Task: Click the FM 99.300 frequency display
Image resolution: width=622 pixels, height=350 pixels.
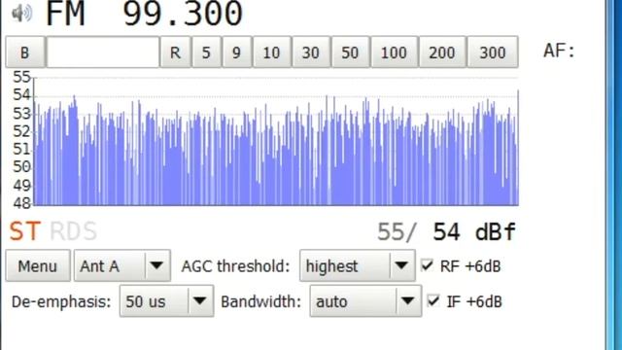Action: point(144,14)
